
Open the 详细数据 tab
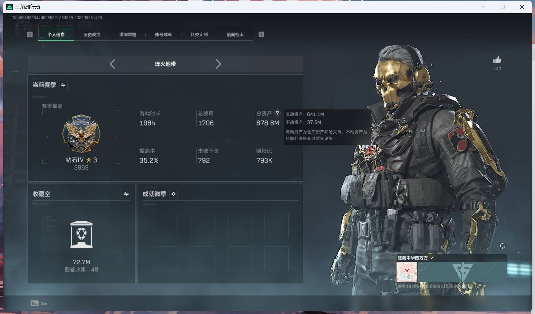128,34
